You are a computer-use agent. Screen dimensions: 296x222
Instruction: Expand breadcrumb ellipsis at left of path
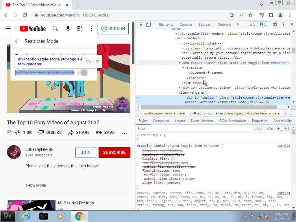(140, 114)
